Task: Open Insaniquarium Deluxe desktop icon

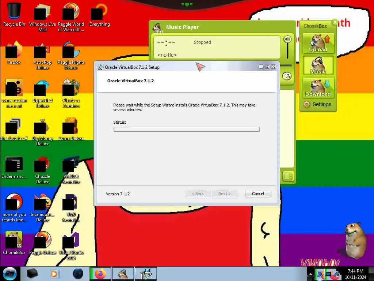Action: coord(42,208)
